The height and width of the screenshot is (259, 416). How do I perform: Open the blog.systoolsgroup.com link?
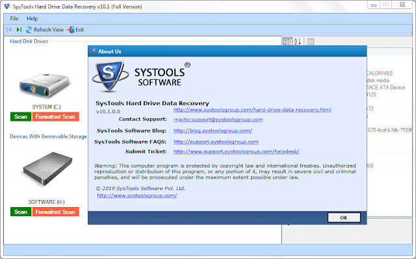[213, 130]
